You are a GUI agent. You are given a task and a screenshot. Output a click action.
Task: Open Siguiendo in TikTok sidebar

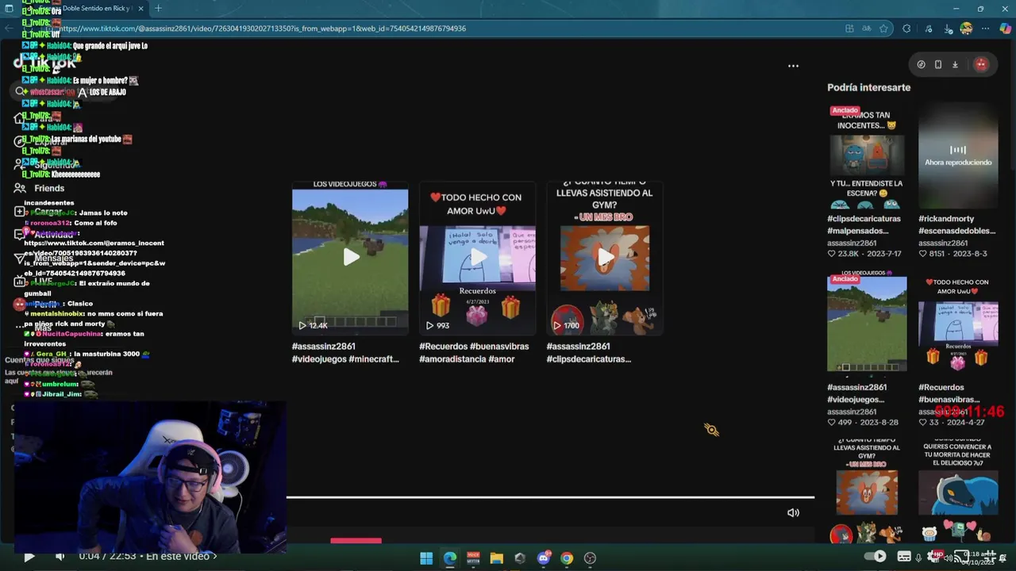coord(44,165)
